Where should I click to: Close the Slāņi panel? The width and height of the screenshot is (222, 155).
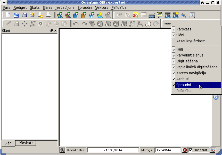tap(55, 31)
